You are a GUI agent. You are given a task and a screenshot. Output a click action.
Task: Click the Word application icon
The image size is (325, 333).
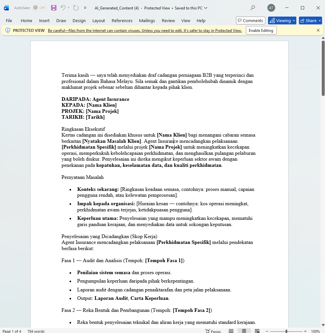[x=7, y=8]
